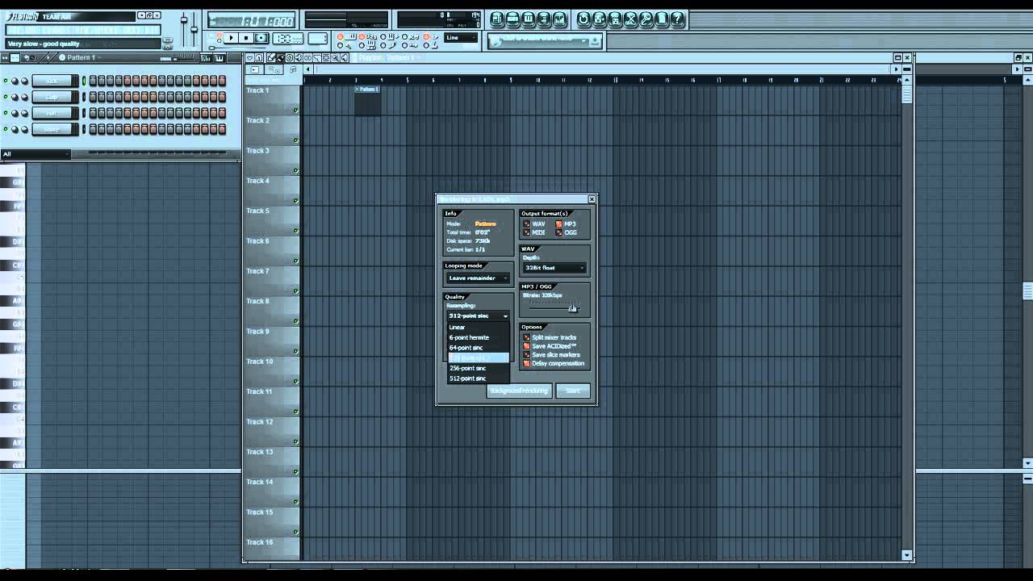Click the Pattern mode value in Info
The width and height of the screenshot is (1033, 581).
point(485,224)
